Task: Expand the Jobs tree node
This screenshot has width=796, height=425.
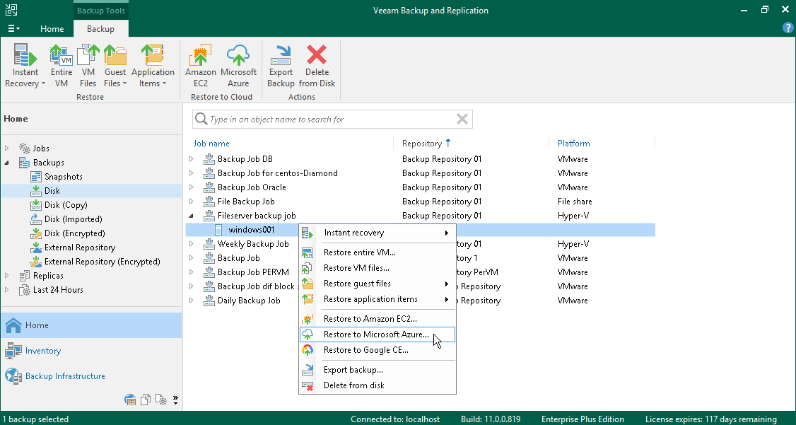Action: (x=8, y=149)
